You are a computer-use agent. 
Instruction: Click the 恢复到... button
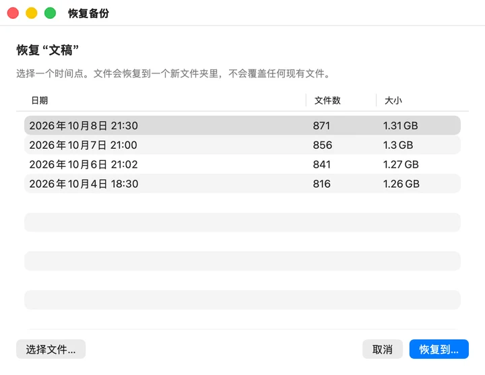click(439, 349)
